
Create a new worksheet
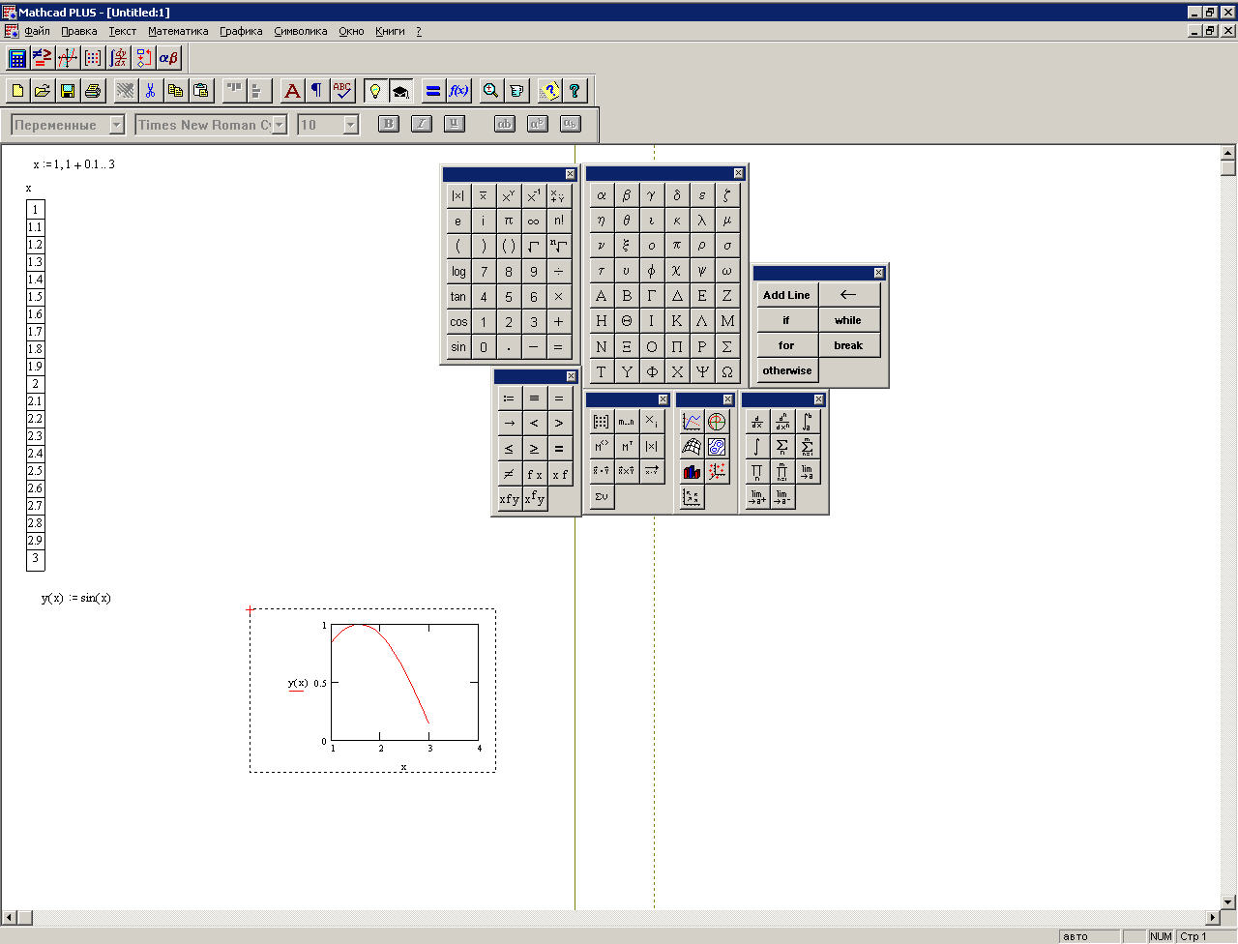point(17,91)
